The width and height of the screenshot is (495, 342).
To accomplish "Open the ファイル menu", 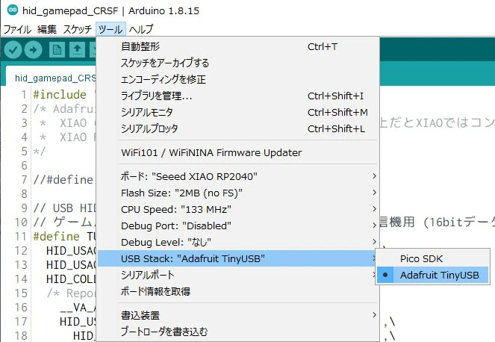I will pyautogui.click(x=17, y=29).
